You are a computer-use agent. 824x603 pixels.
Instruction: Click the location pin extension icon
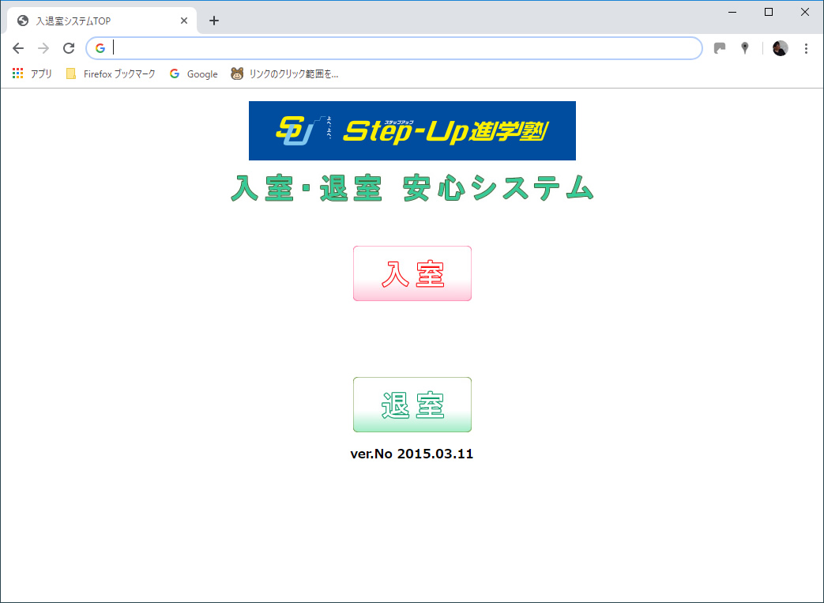tap(744, 48)
